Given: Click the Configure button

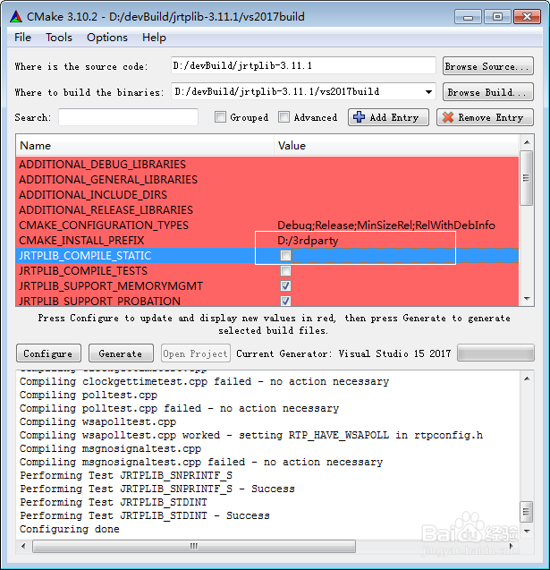Looking at the screenshot, I should 48,353.
